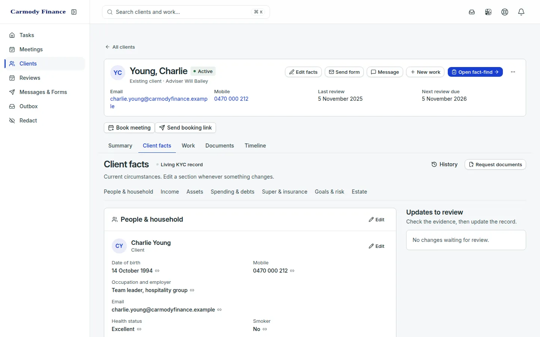Screen dimensions: 540x337
Task: Open notifications bell icon
Action: pos(521,12)
